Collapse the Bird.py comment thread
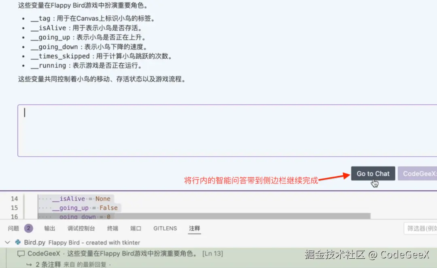The width and height of the screenshot is (437, 268). (x=7, y=242)
